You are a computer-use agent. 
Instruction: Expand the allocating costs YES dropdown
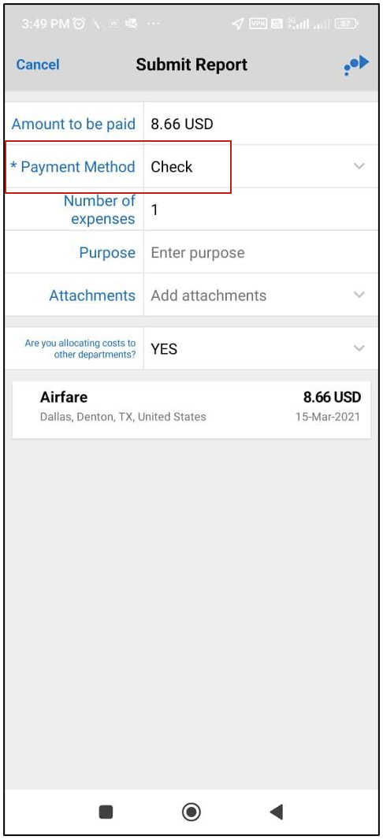(x=359, y=348)
